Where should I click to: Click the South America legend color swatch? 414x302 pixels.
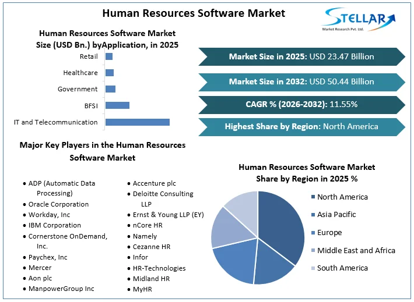(313, 268)
